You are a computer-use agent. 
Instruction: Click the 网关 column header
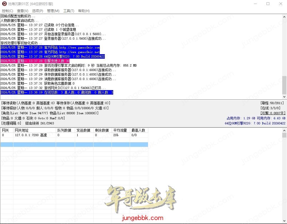(7, 130)
